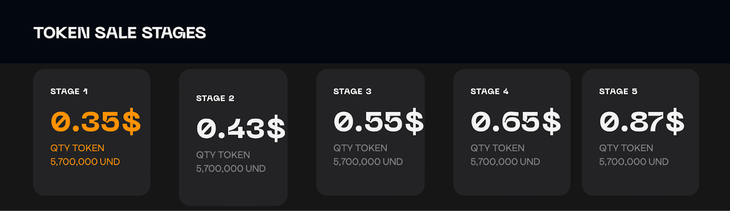
Task: Click the orange 0.35$ price
Action: [x=96, y=122]
